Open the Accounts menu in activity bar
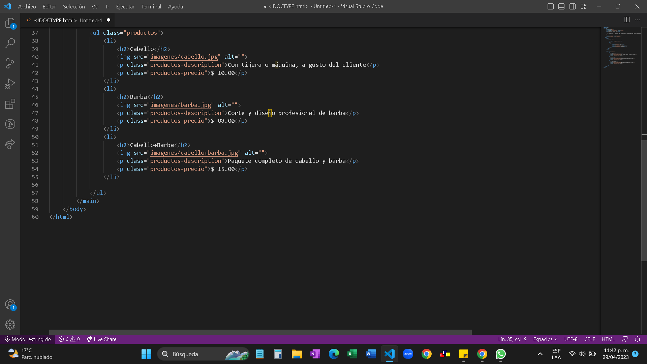This screenshot has width=647, height=364. (10, 305)
